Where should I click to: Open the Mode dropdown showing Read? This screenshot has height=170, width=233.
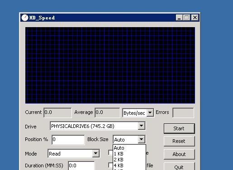(95, 153)
